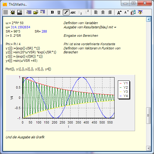Apply superscript formatting
The height and width of the screenshot is (154, 154).
pos(87,12)
